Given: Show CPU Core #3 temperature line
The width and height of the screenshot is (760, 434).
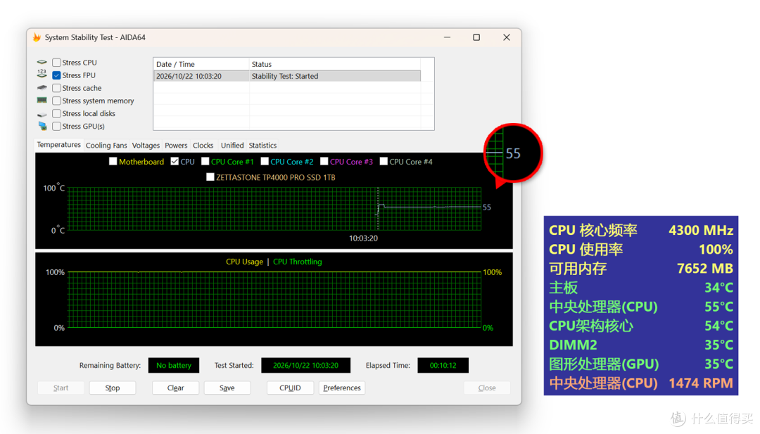Looking at the screenshot, I should click(324, 161).
